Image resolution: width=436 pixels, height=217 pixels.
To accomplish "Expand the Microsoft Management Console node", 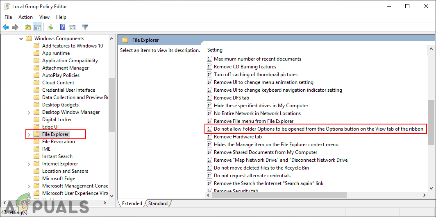I will [29, 186].
